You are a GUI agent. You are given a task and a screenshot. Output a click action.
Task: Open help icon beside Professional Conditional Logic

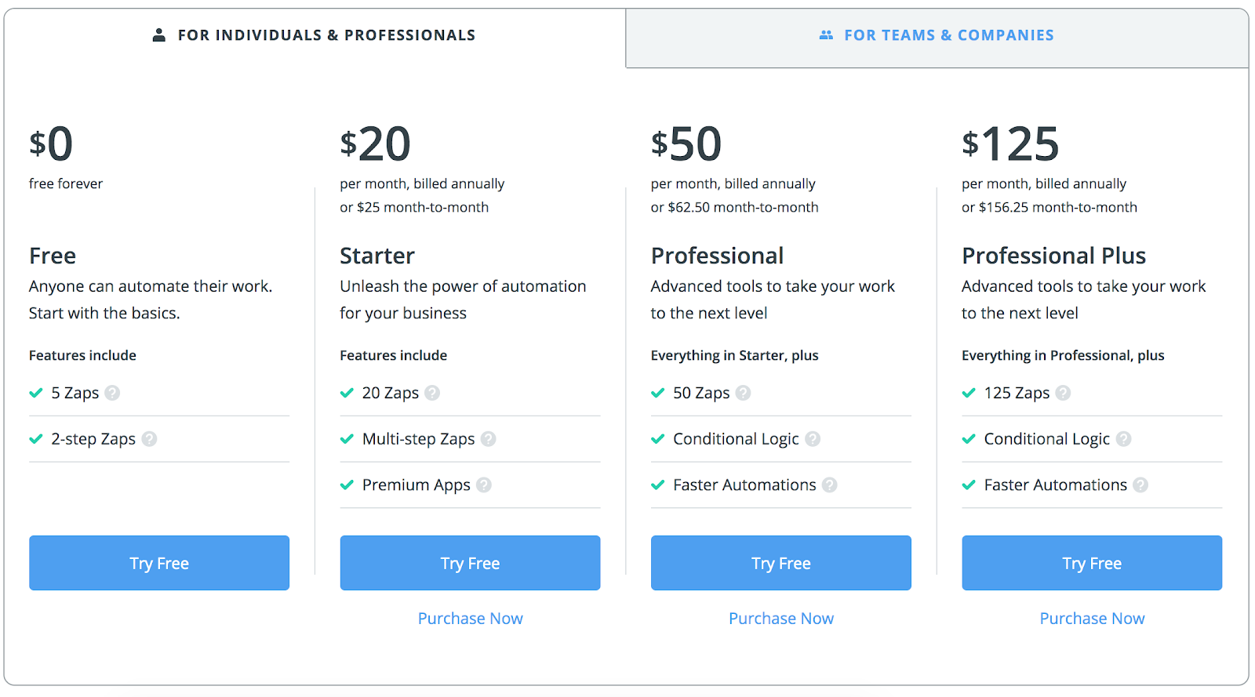coord(813,439)
